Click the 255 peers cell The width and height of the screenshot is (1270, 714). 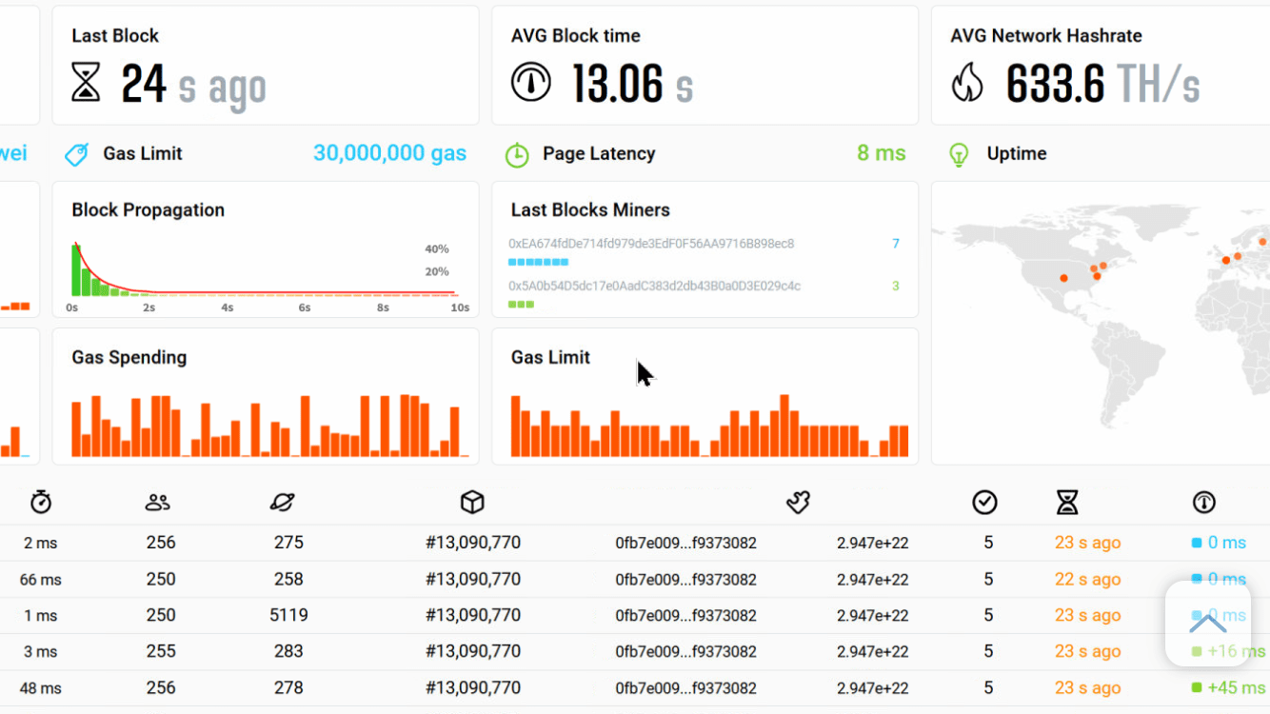tap(161, 651)
